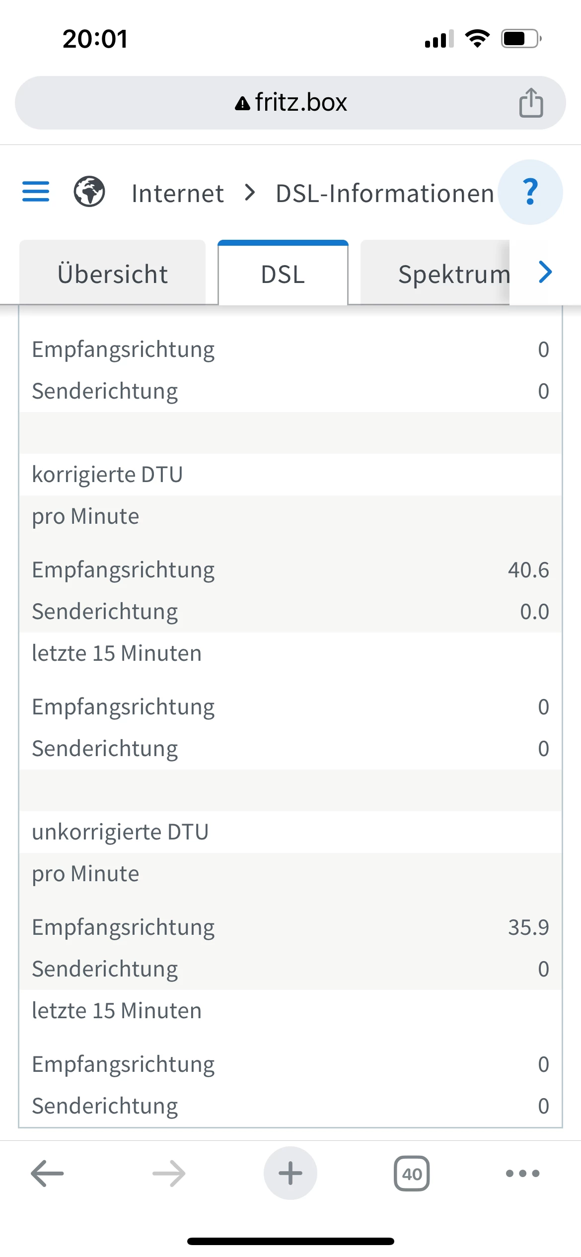Go back with the browser back arrow
581x1257 pixels.
47,1173
